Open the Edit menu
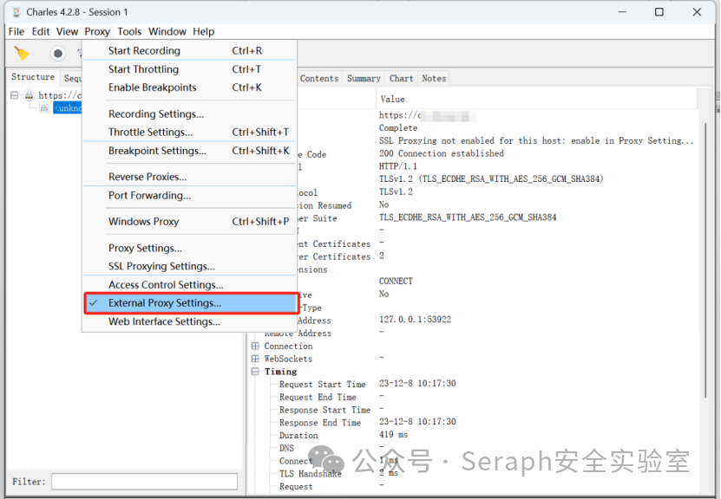This screenshot has height=499, width=721. [x=41, y=32]
